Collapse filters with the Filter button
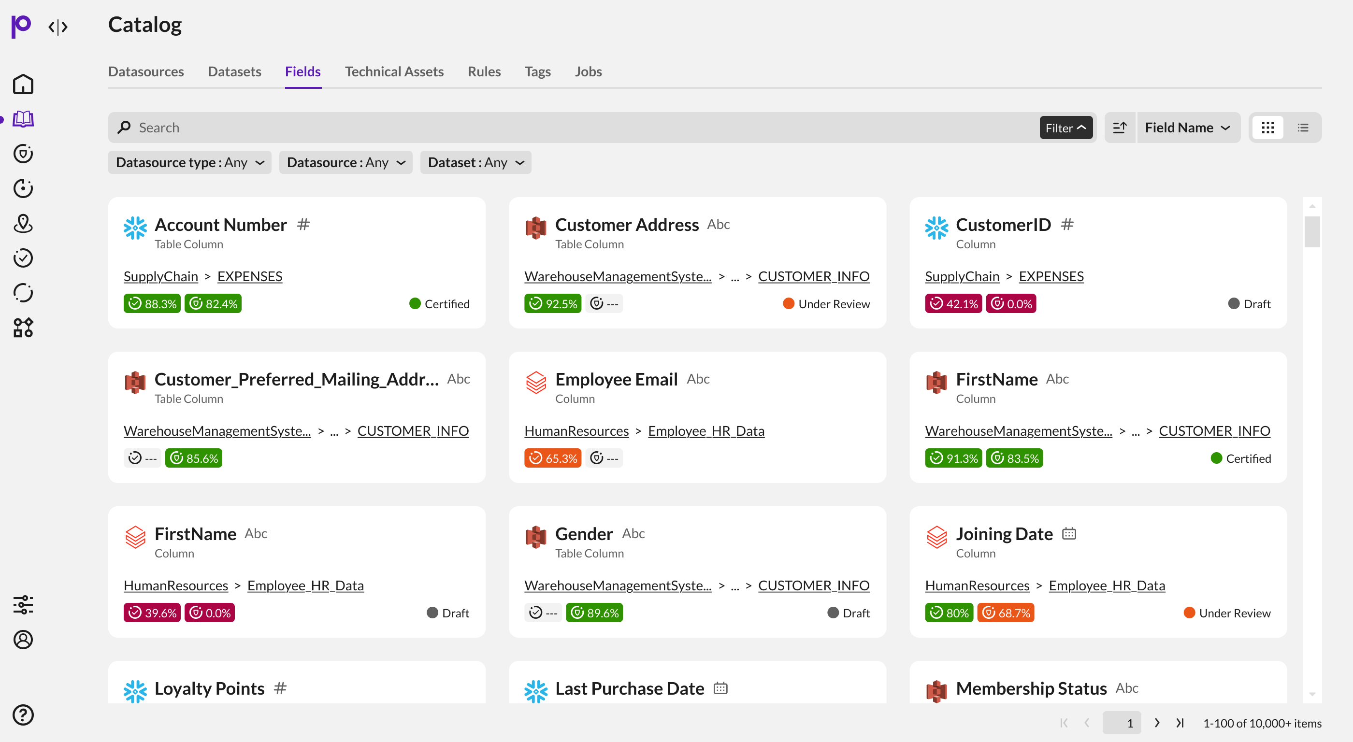The image size is (1353, 742). (1065, 128)
